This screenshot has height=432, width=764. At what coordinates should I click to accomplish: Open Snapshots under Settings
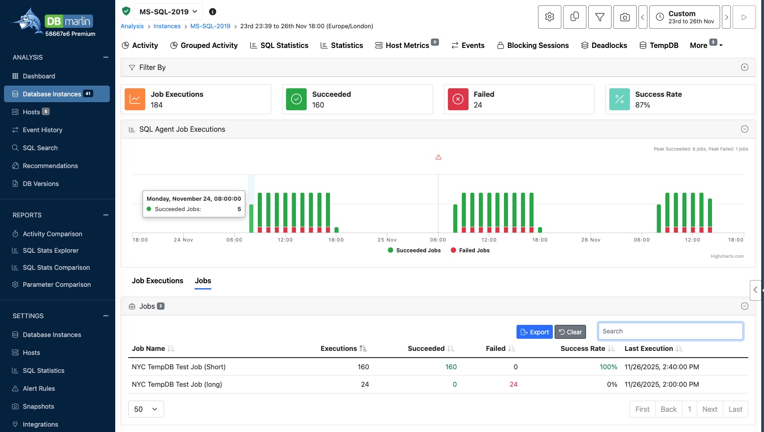pos(38,406)
